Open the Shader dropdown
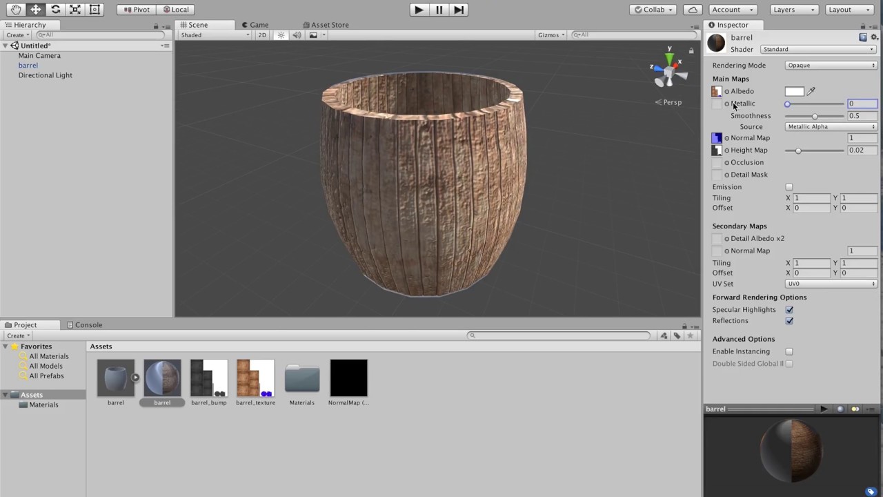 pos(817,50)
